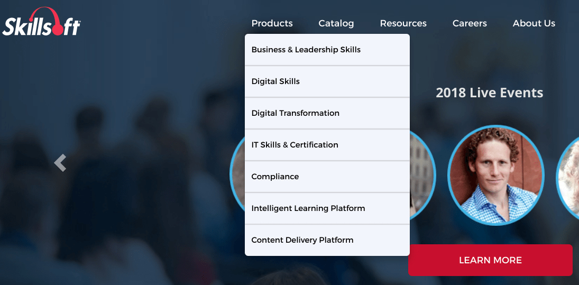579x285 pixels.
Task: Select Content Delivery Platform
Action: click(327, 240)
